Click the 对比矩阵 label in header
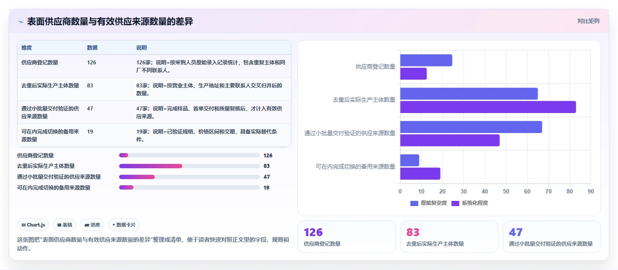Viewport: 618px width, 270px height. coord(588,21)
